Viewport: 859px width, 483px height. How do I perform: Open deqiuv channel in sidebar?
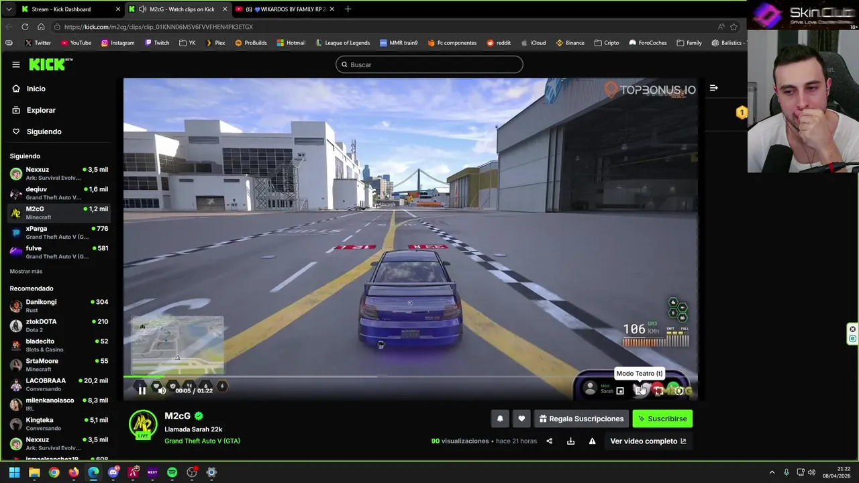click(x=58, y=193)
